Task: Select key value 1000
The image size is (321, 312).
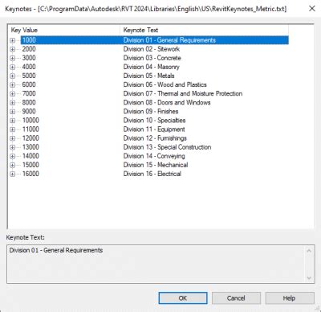Action: (29, 40)
